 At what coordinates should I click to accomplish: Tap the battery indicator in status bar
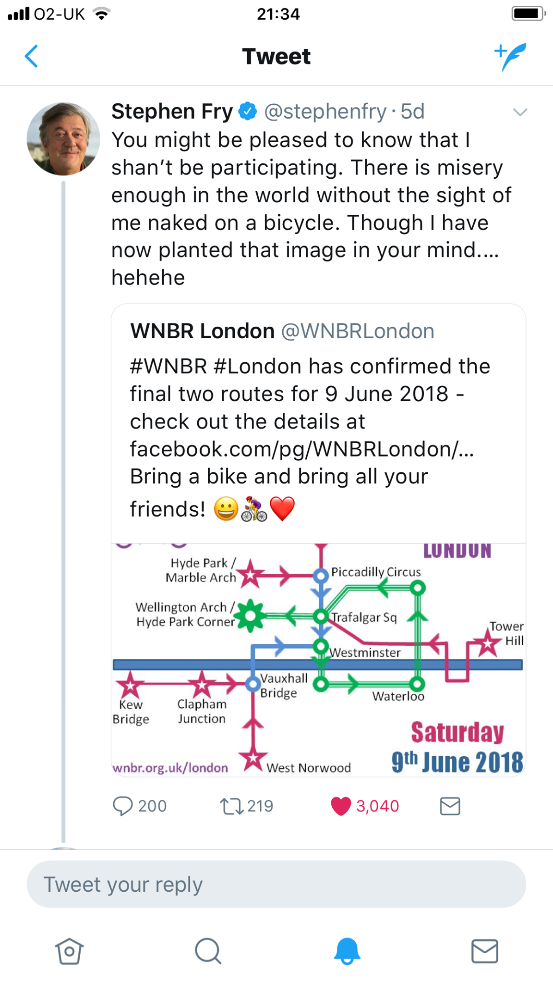[529, 13]
